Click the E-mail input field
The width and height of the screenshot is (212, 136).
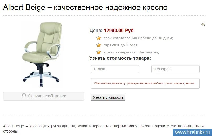point(115,69)
